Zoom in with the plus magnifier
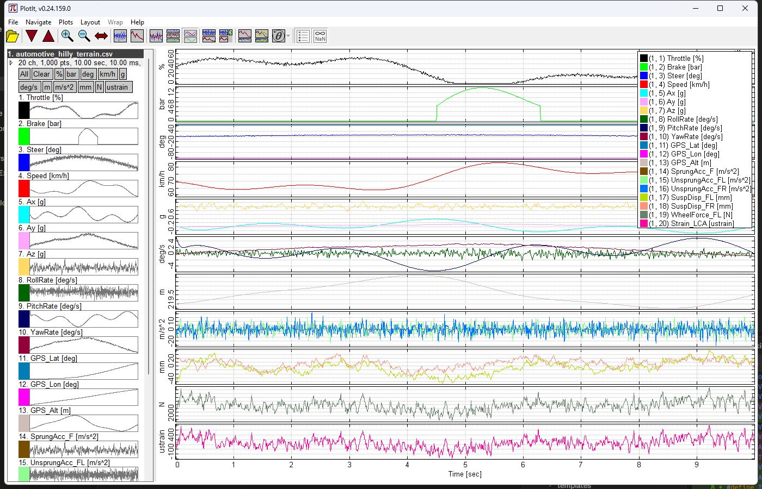The width and height of the screenshot is (762, 489). (x=67, y=36)
